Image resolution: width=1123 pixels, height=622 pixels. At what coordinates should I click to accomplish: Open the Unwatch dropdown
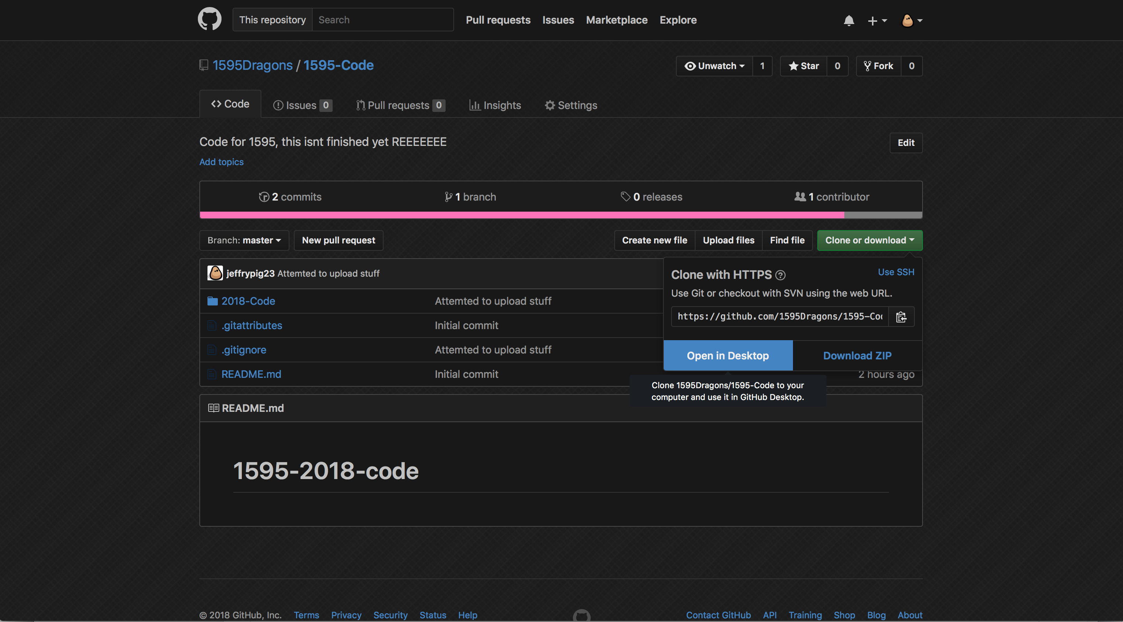point(714,66)
